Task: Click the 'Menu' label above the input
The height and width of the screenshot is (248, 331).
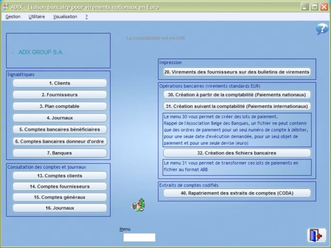Action: click(x=125, y=229)
